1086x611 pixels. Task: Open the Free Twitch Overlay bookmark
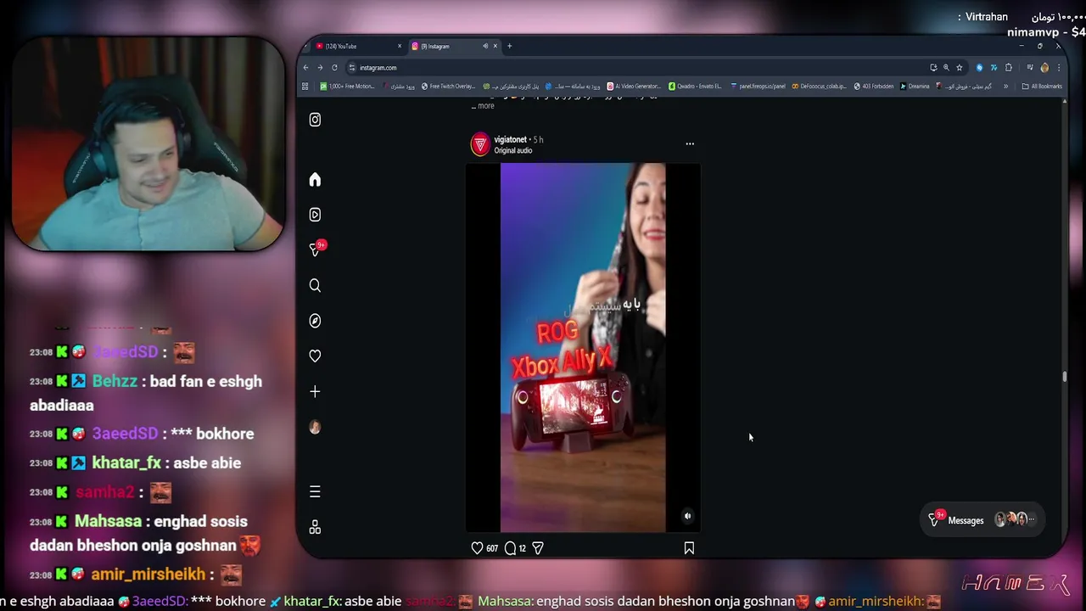pos(449,86)
